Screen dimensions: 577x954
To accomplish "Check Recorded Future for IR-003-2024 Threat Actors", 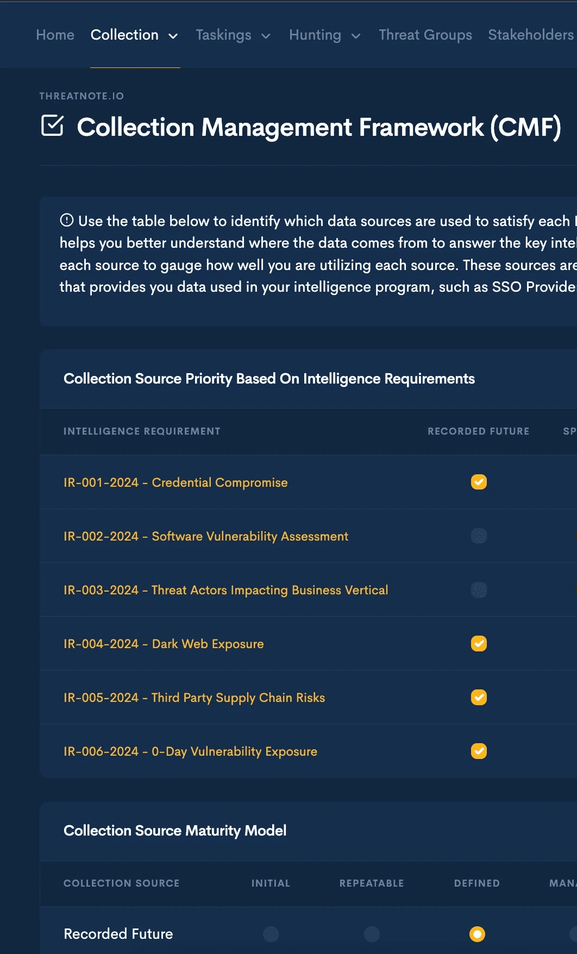I will tap(479, 589).
